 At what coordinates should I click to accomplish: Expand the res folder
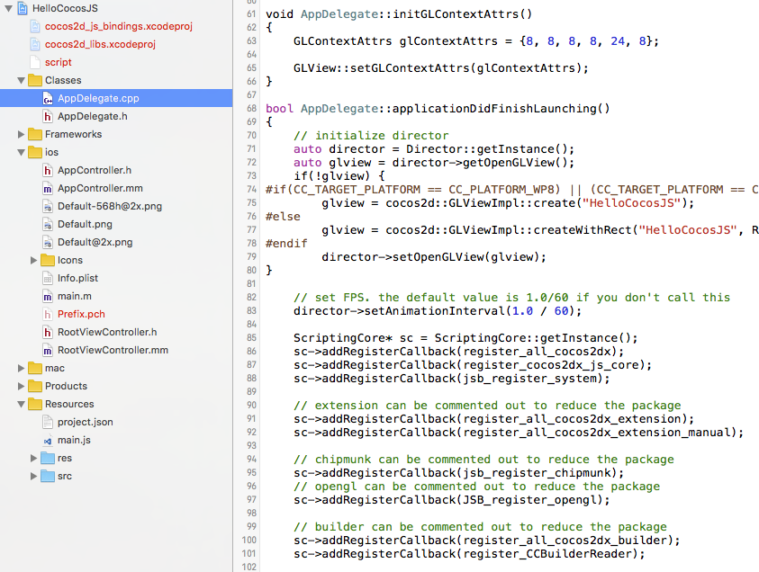pyautogui.click(x=34, y=458)
